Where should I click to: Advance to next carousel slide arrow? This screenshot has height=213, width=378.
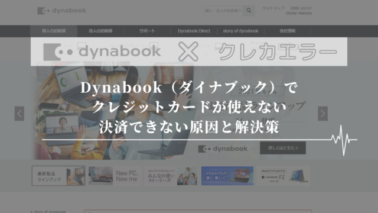(x=322, y=114)
